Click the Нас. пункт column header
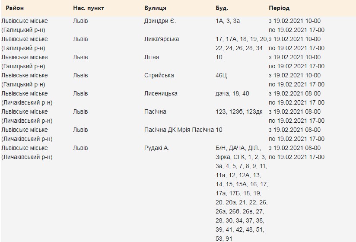The width and height of the screenshot is (356, 242). tap(89, 8)
